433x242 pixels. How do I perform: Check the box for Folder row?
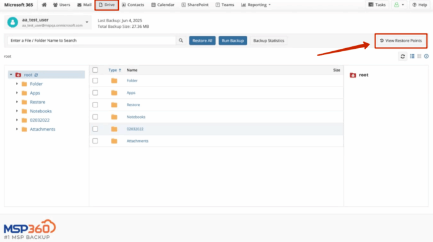(x=95, y=81)
